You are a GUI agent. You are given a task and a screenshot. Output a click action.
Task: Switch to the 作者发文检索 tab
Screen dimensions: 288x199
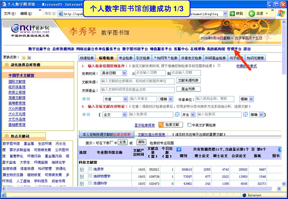pyautogui.click(x=191, y=58)
